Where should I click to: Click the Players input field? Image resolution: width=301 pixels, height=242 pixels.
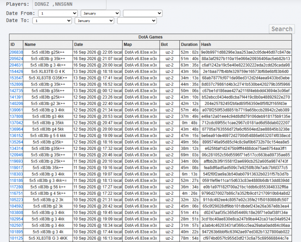pos(69,4)
